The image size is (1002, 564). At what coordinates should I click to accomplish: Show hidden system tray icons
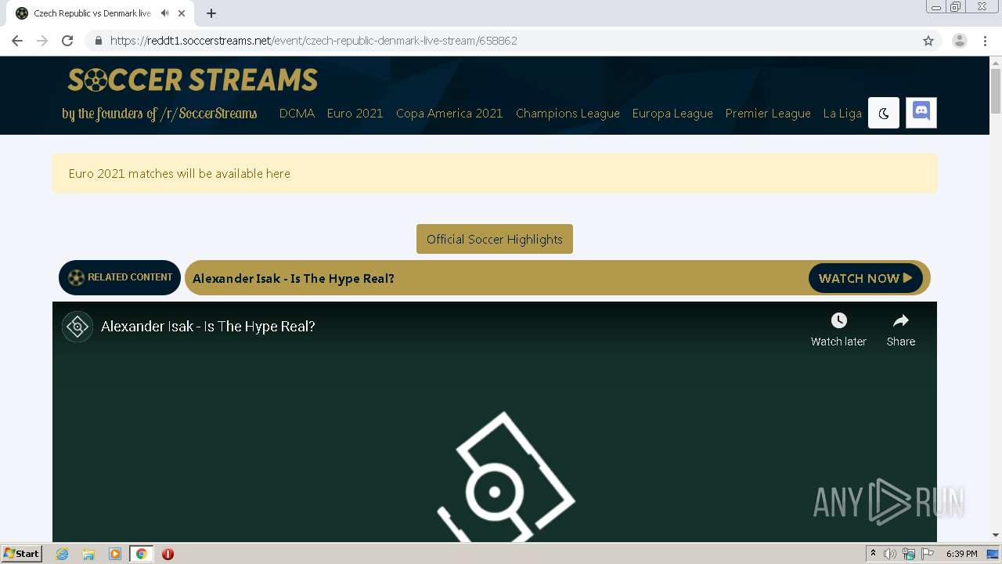pos(873,554)
